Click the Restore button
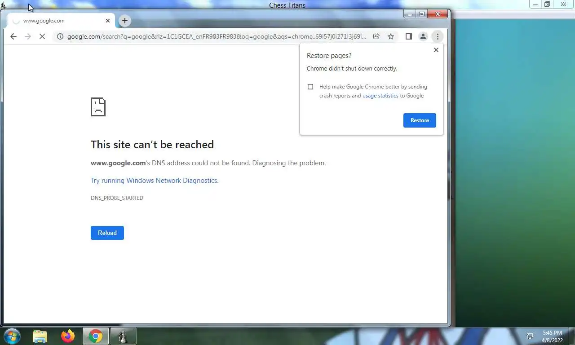Viewport: 575px width, 345px height. [420, 120]
